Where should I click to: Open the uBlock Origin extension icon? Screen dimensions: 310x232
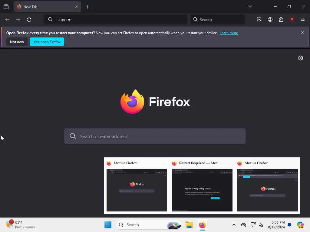(292, 19)
